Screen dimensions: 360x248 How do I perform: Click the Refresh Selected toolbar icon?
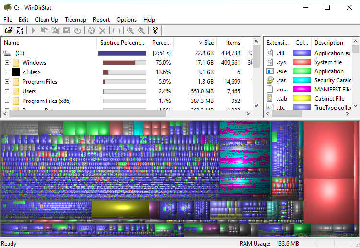pos(78,30)
